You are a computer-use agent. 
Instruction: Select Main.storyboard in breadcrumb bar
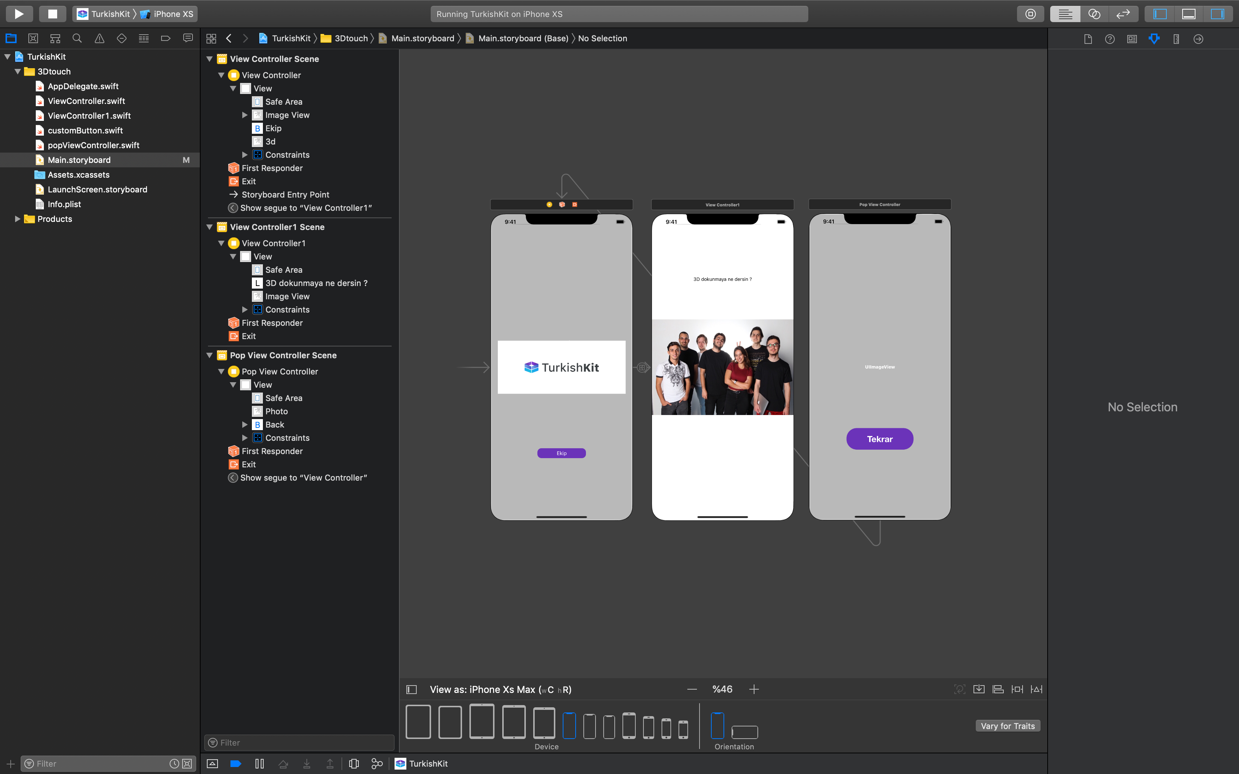pyautogui.click(x=422, y=38)
